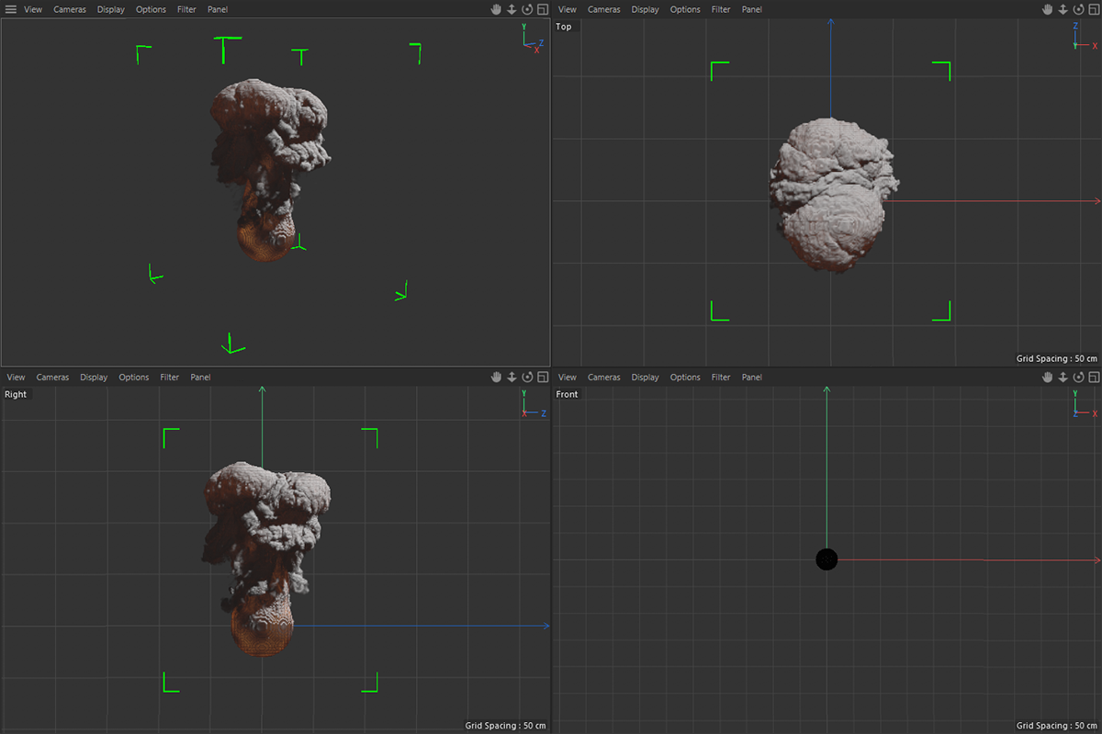Screen dimensions: 1102x734
Task: Click the pan hand icon in Front viewport
Action: [x=1047, y=377]
